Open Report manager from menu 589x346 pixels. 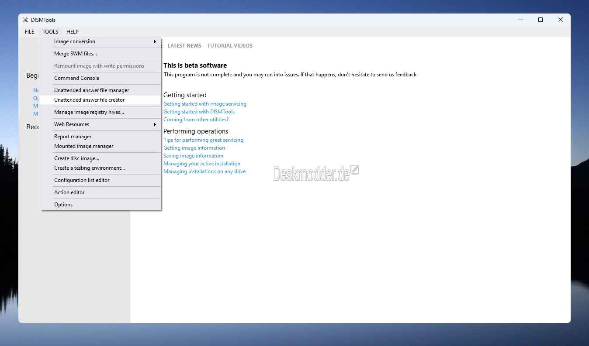[x=100, y=137]
